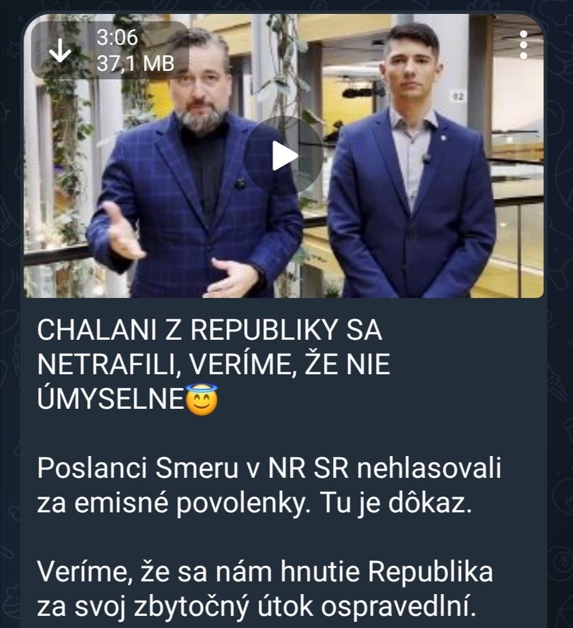The image size is (573, 628).
Task: Click the word ÚMYSELNE in the caption
Action: (x=111, y=399)
